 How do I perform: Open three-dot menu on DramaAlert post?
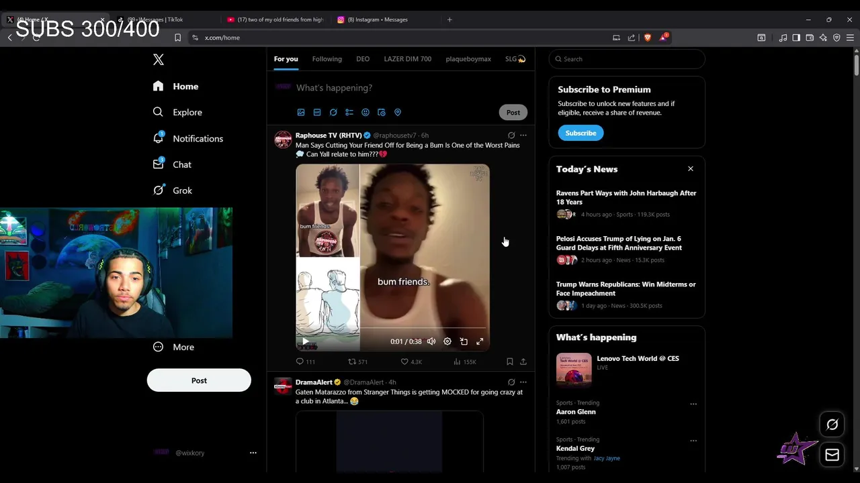pos(523,382)
